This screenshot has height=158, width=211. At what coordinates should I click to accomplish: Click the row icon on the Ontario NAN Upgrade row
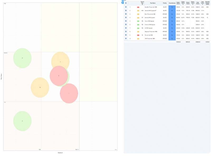[x=126, y=24]
